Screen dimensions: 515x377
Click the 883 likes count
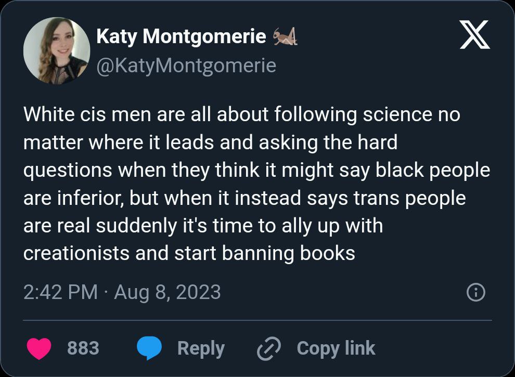point(83,348)
